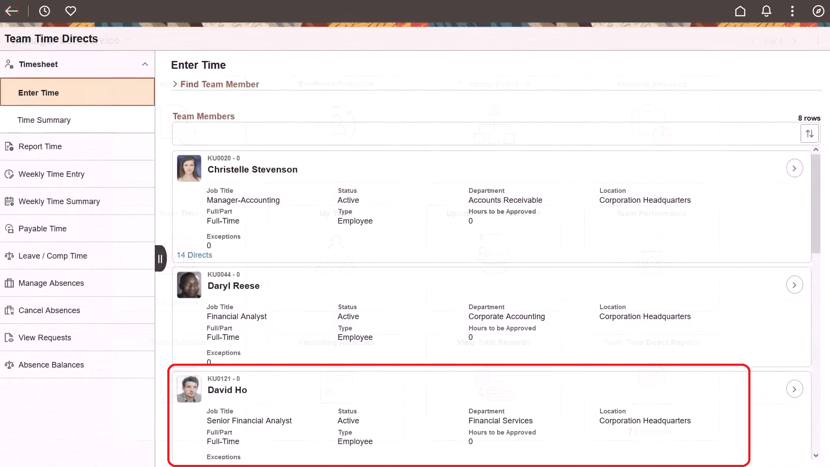
Task: Open Christelle Stevenson's 14 Directs
Action: pos(194,255)
